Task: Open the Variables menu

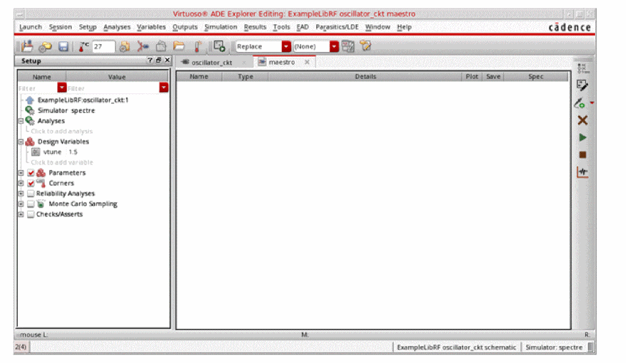Action: pyautogui.click(x=152, y=27)
